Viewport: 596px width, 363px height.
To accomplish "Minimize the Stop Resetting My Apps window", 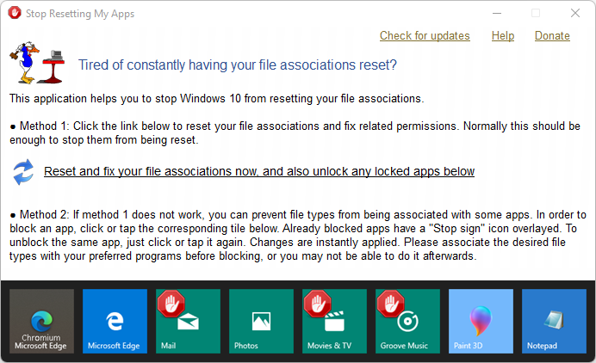I will 497,13.
